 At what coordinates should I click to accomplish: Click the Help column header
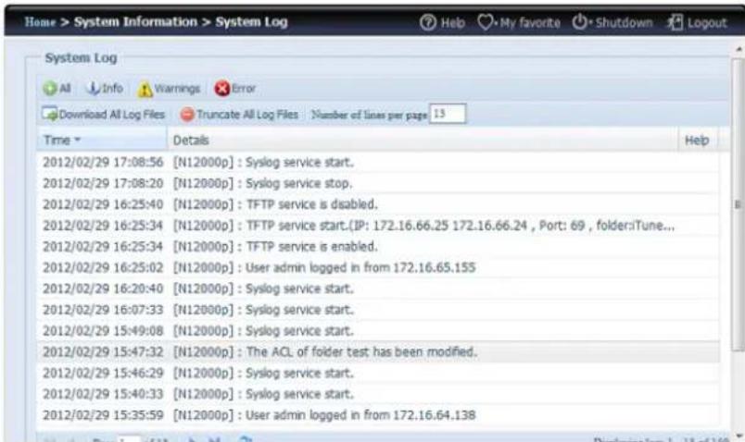(x=697, y=140)
